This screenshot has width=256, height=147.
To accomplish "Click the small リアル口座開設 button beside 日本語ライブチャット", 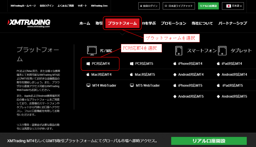I will 208,6.
